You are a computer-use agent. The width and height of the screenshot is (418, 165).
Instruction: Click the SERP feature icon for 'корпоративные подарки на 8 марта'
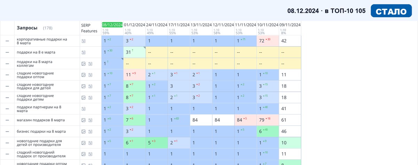point(83,41)
